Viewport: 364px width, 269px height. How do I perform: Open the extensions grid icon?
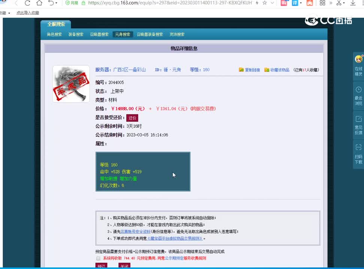coord(322,3)
